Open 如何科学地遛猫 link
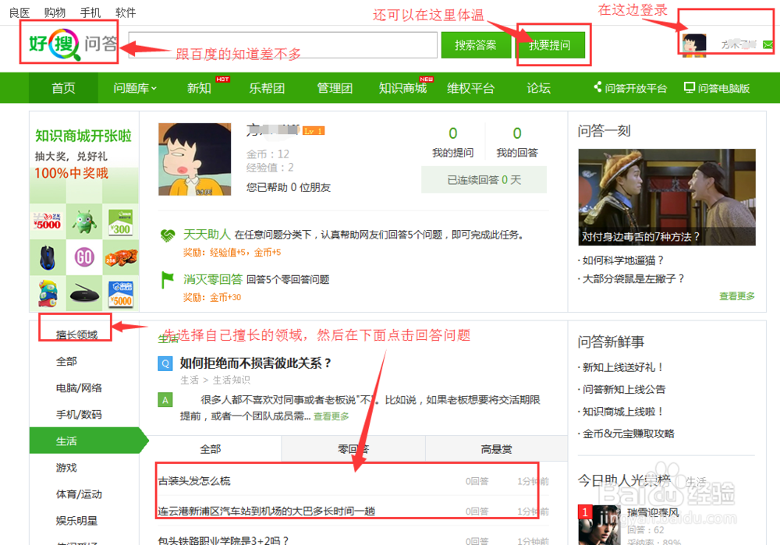This screenshot has height=545, width=780. point(623,260)
